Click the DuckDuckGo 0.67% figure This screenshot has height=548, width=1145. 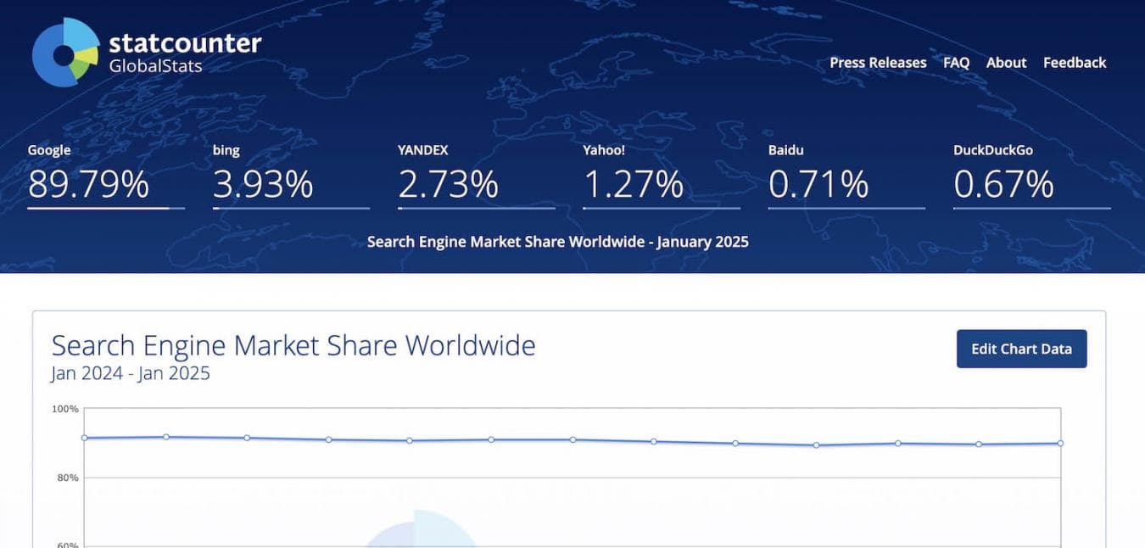1003,184
